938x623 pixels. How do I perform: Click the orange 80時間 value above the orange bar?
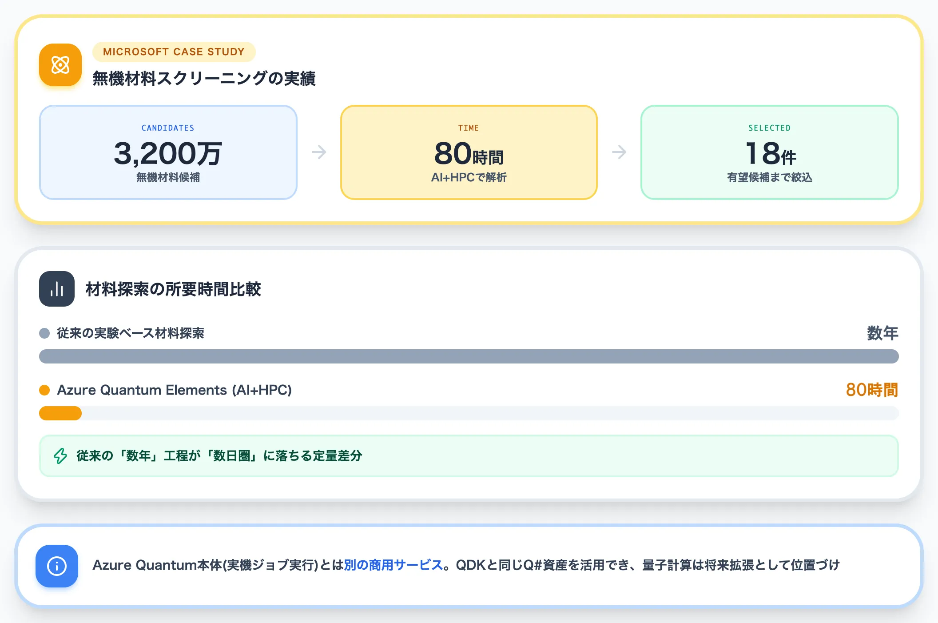point(872,390)
